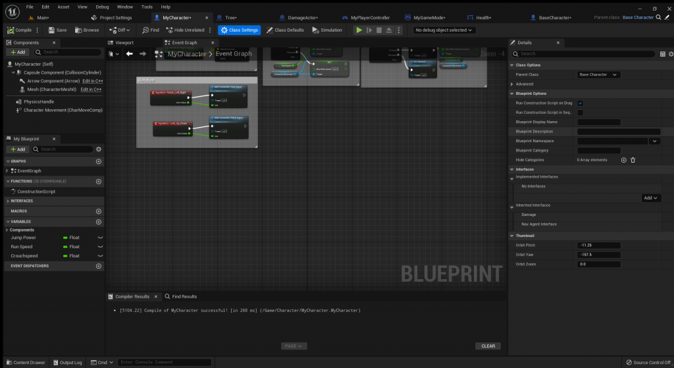
Task: Toggle Hide Unrelated nodes
Action: click(185, 30)
